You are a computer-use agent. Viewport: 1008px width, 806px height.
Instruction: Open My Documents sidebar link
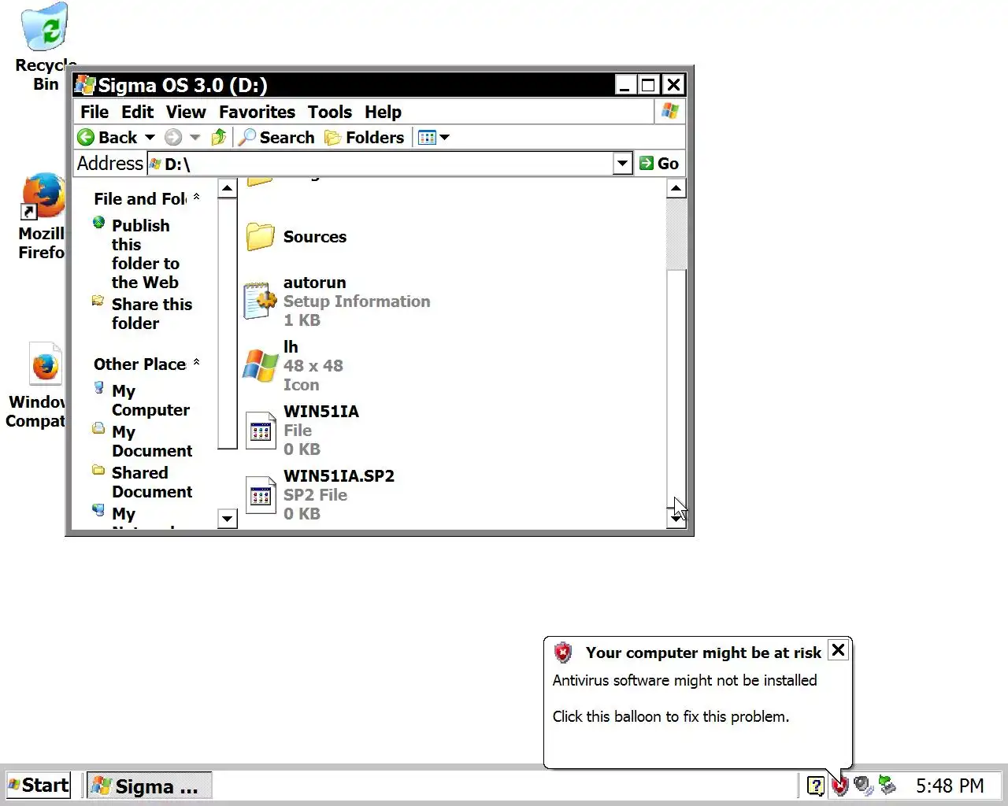(x=152, y=441)
